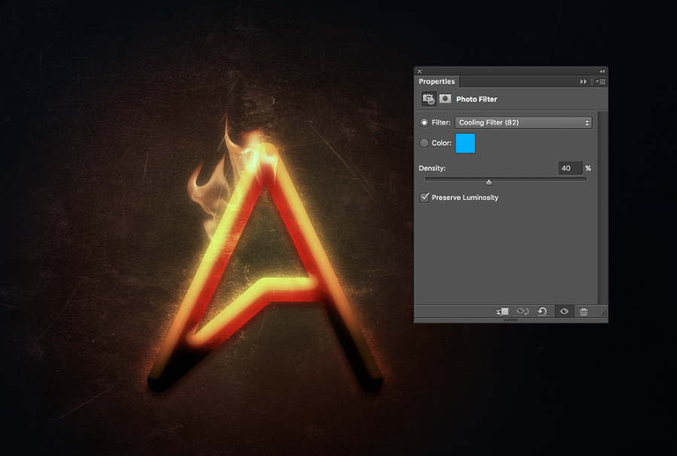Uncheck Preserve Luminosity checkbox
677x456 pixels.
(424, 198)
